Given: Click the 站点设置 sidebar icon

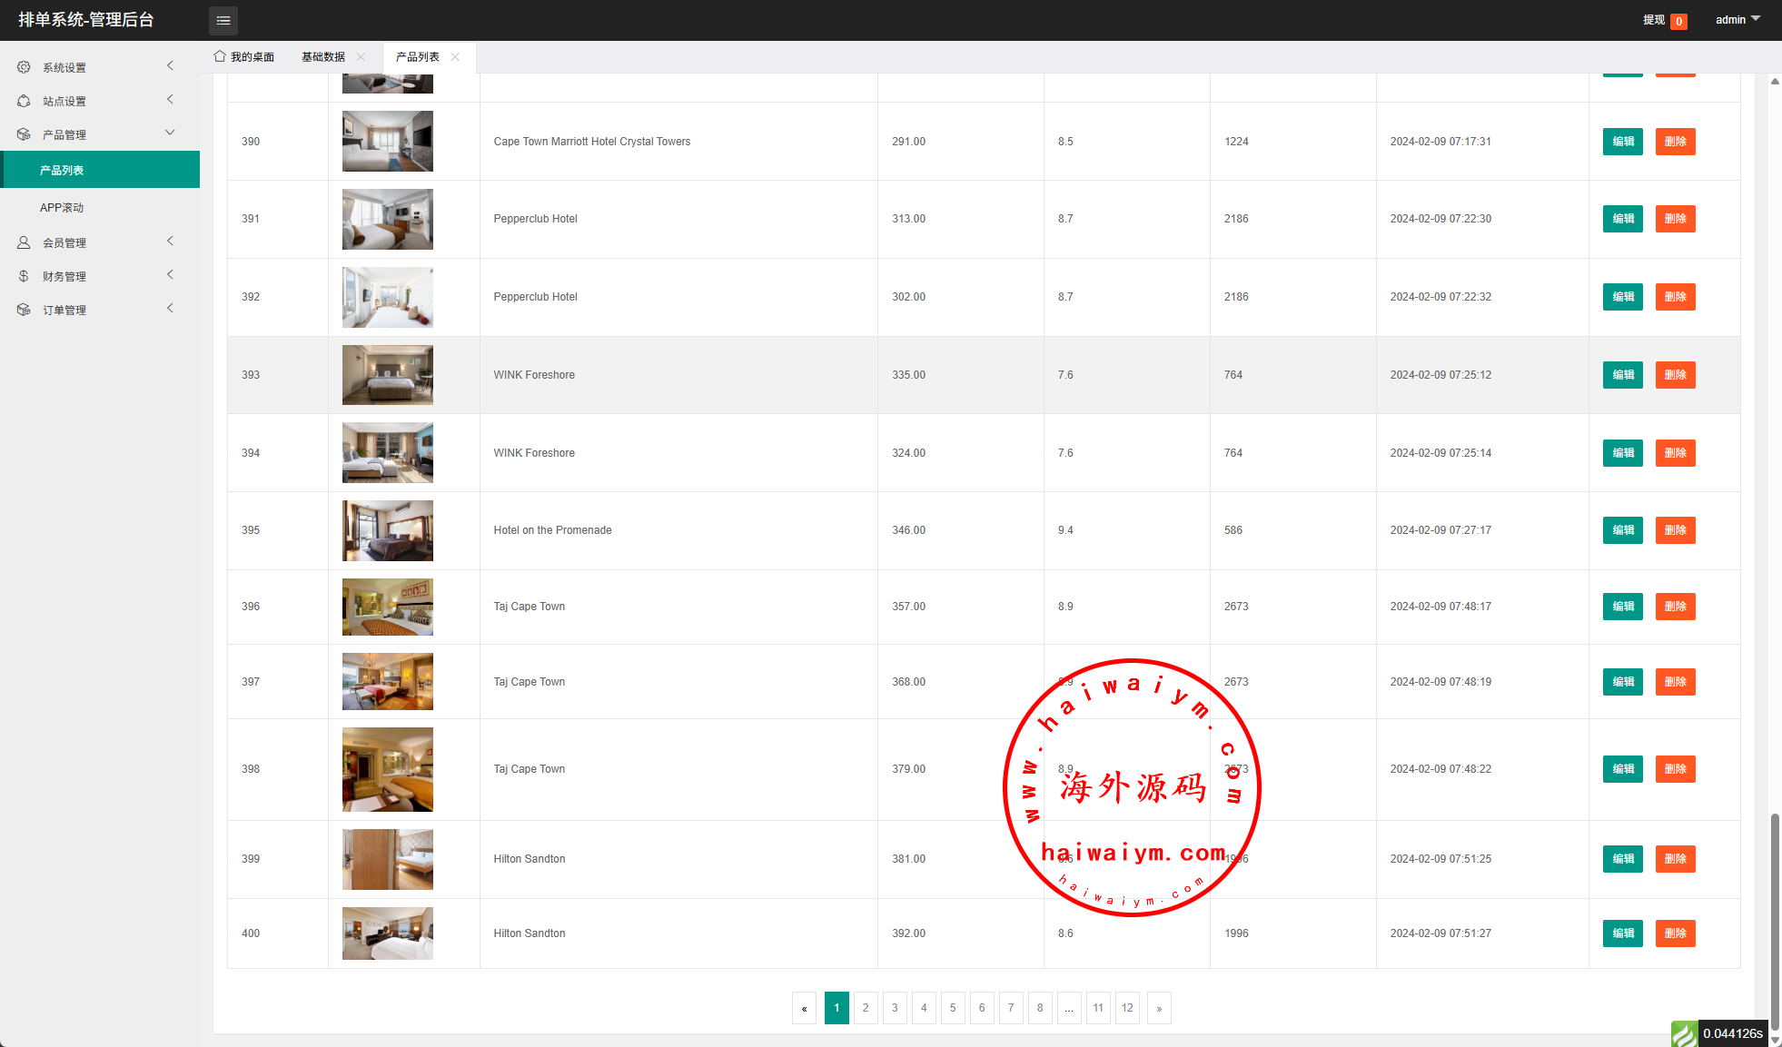Looking at the screenshot, I should coord(24,101).
